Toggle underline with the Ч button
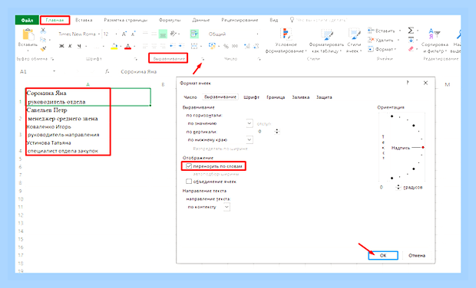476x288 pixels. tap(79, 46)
